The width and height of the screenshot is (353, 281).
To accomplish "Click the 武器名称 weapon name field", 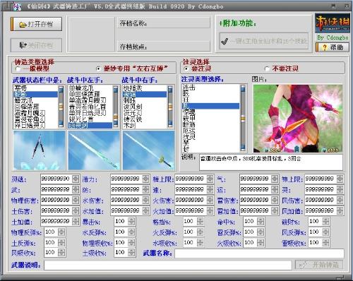I will click(x=259, y=253).
